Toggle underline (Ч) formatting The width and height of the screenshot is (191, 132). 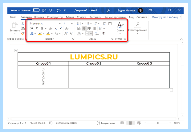click(42, 29)
